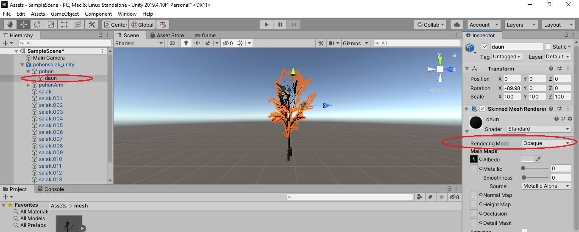Select the Move tool
The height and width of the screenshot is (232, 579).
pos(23,25)
